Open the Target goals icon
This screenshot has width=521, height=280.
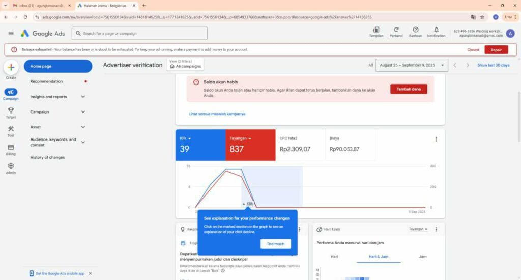[x=11, y=110]
